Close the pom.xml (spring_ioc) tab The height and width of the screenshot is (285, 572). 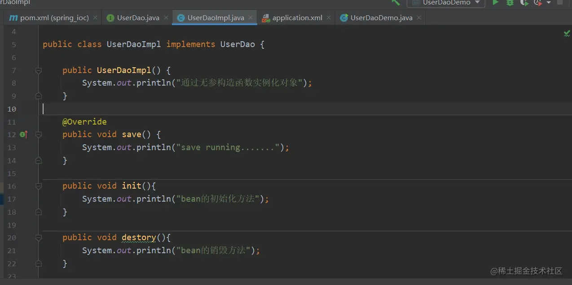tap(95, 18)
